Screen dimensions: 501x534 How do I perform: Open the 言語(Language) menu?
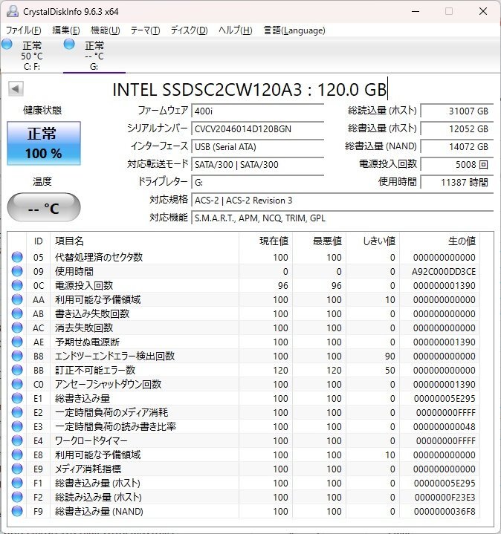click(x=294, y=30)
